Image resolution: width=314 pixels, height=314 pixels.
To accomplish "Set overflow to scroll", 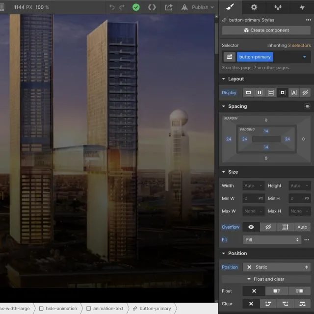I will 285,227.
